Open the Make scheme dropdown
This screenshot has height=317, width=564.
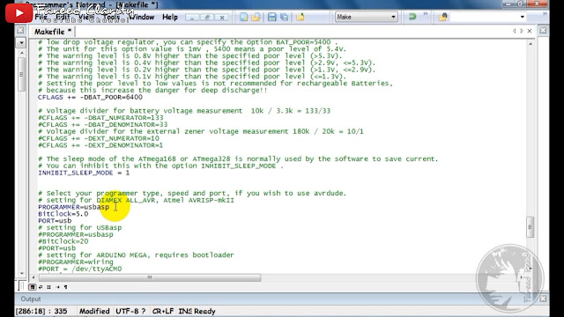[367, 17]
